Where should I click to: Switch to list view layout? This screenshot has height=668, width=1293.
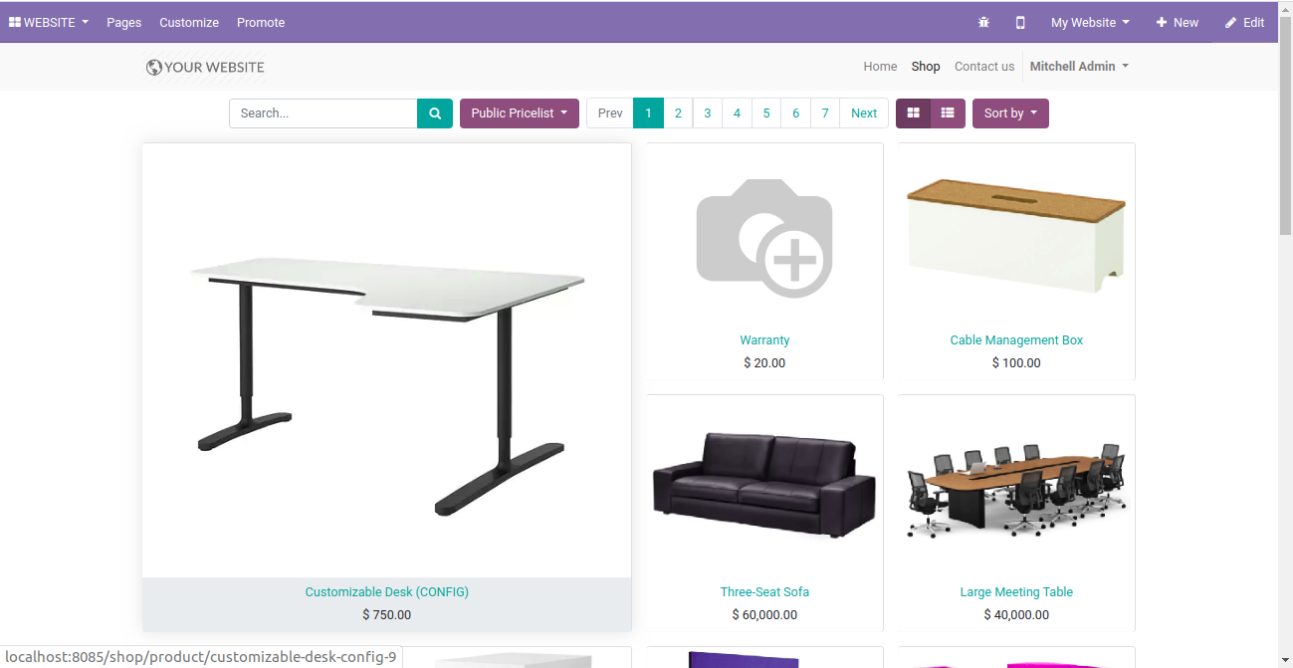click(x=948, y=113)
